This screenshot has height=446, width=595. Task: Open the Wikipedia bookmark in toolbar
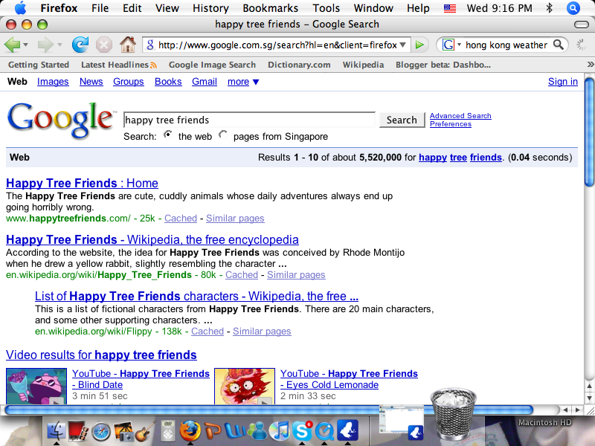click(x=363, y=65)
